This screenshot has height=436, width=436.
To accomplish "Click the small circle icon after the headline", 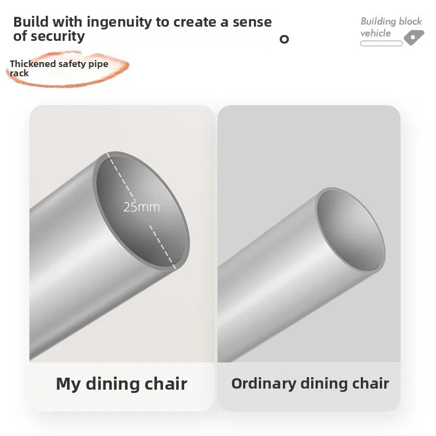I will point(284,39).
